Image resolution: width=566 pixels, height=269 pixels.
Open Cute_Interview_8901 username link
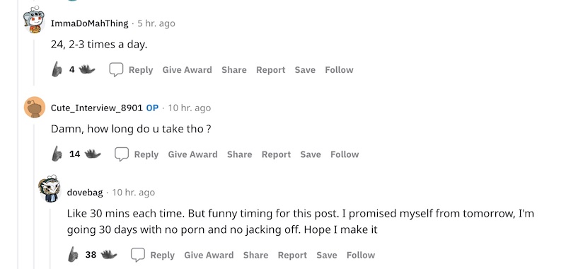click(97, 108)
